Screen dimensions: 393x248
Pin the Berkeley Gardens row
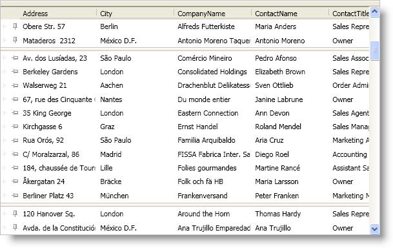[15, 72]
